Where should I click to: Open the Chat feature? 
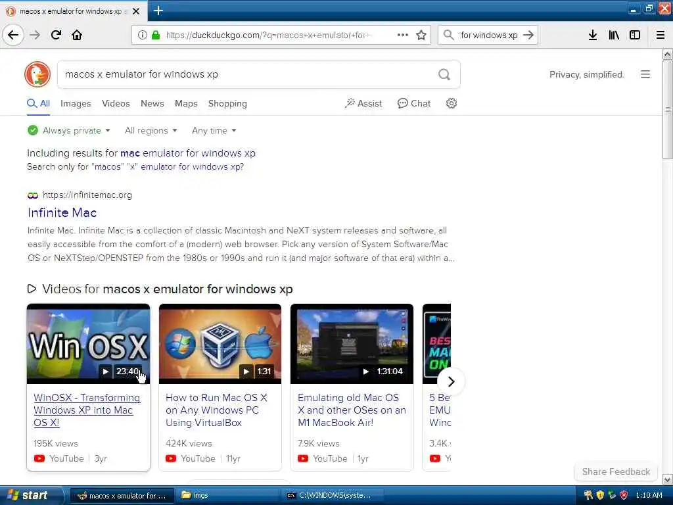(414, 103)
